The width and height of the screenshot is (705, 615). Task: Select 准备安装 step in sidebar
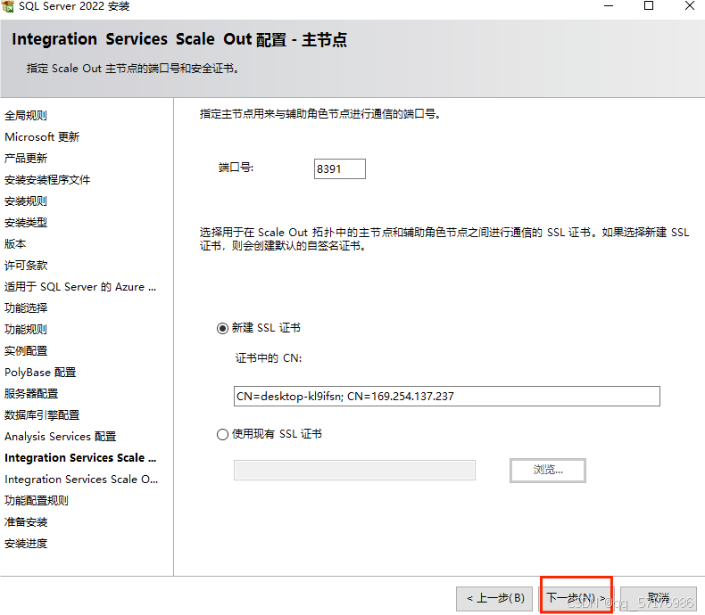pyautogui.click(x=26, y=522)
